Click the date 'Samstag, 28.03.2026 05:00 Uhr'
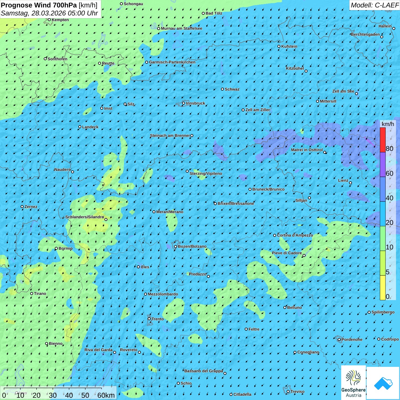 tap(49, 13)
